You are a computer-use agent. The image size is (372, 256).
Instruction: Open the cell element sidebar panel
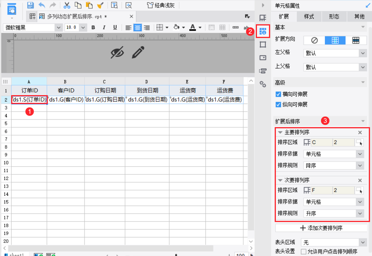click(263, 18)
